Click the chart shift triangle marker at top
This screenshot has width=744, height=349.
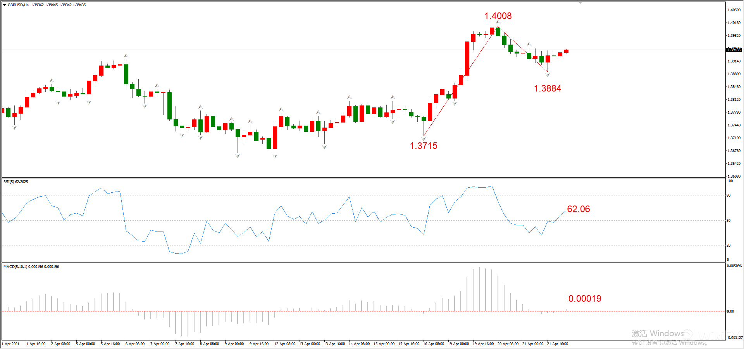point(580,3)
